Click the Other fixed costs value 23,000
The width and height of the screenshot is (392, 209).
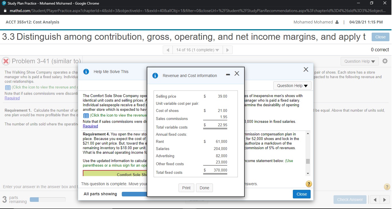(222, 162)
